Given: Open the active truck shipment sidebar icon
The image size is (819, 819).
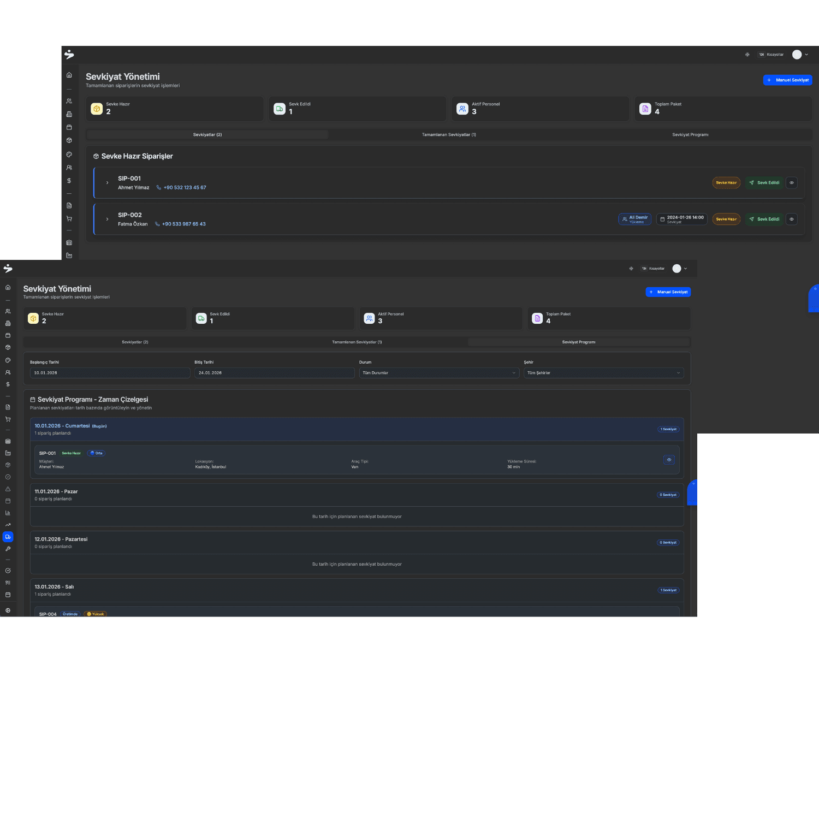Looking at the screenshot, I should tap(8, 537).
